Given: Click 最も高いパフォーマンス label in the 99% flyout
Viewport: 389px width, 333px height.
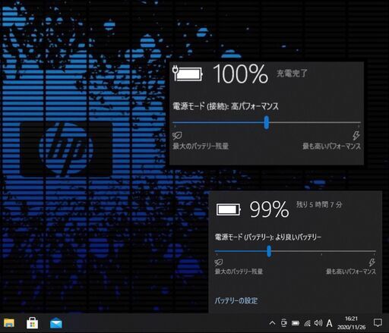Looking at the screenshot, I should (351, 272).
